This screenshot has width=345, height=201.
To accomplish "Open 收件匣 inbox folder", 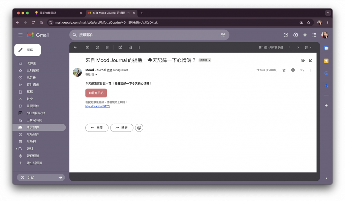I will pyautogui.click(x=31, y=63).
